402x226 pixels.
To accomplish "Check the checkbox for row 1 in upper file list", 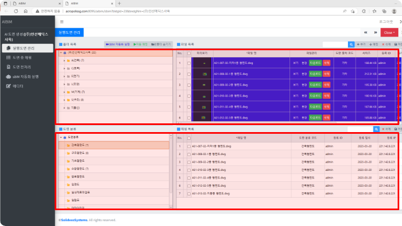I will (x=189, y=63).
